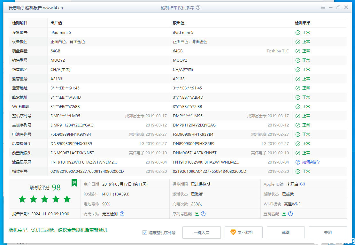355x245 pixels.
Task: Open the list menu icon in title bar
Action: point(323,7)
